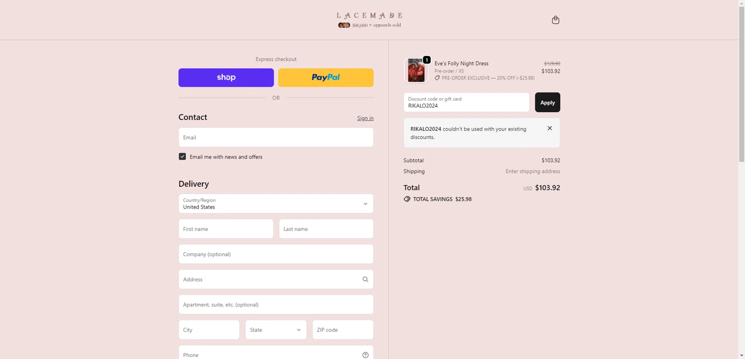Click the Lacemade logo in header

click(x=370, y=20)
